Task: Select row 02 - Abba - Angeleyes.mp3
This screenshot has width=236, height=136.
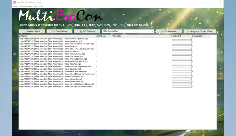Action: [x=51, y=41]
